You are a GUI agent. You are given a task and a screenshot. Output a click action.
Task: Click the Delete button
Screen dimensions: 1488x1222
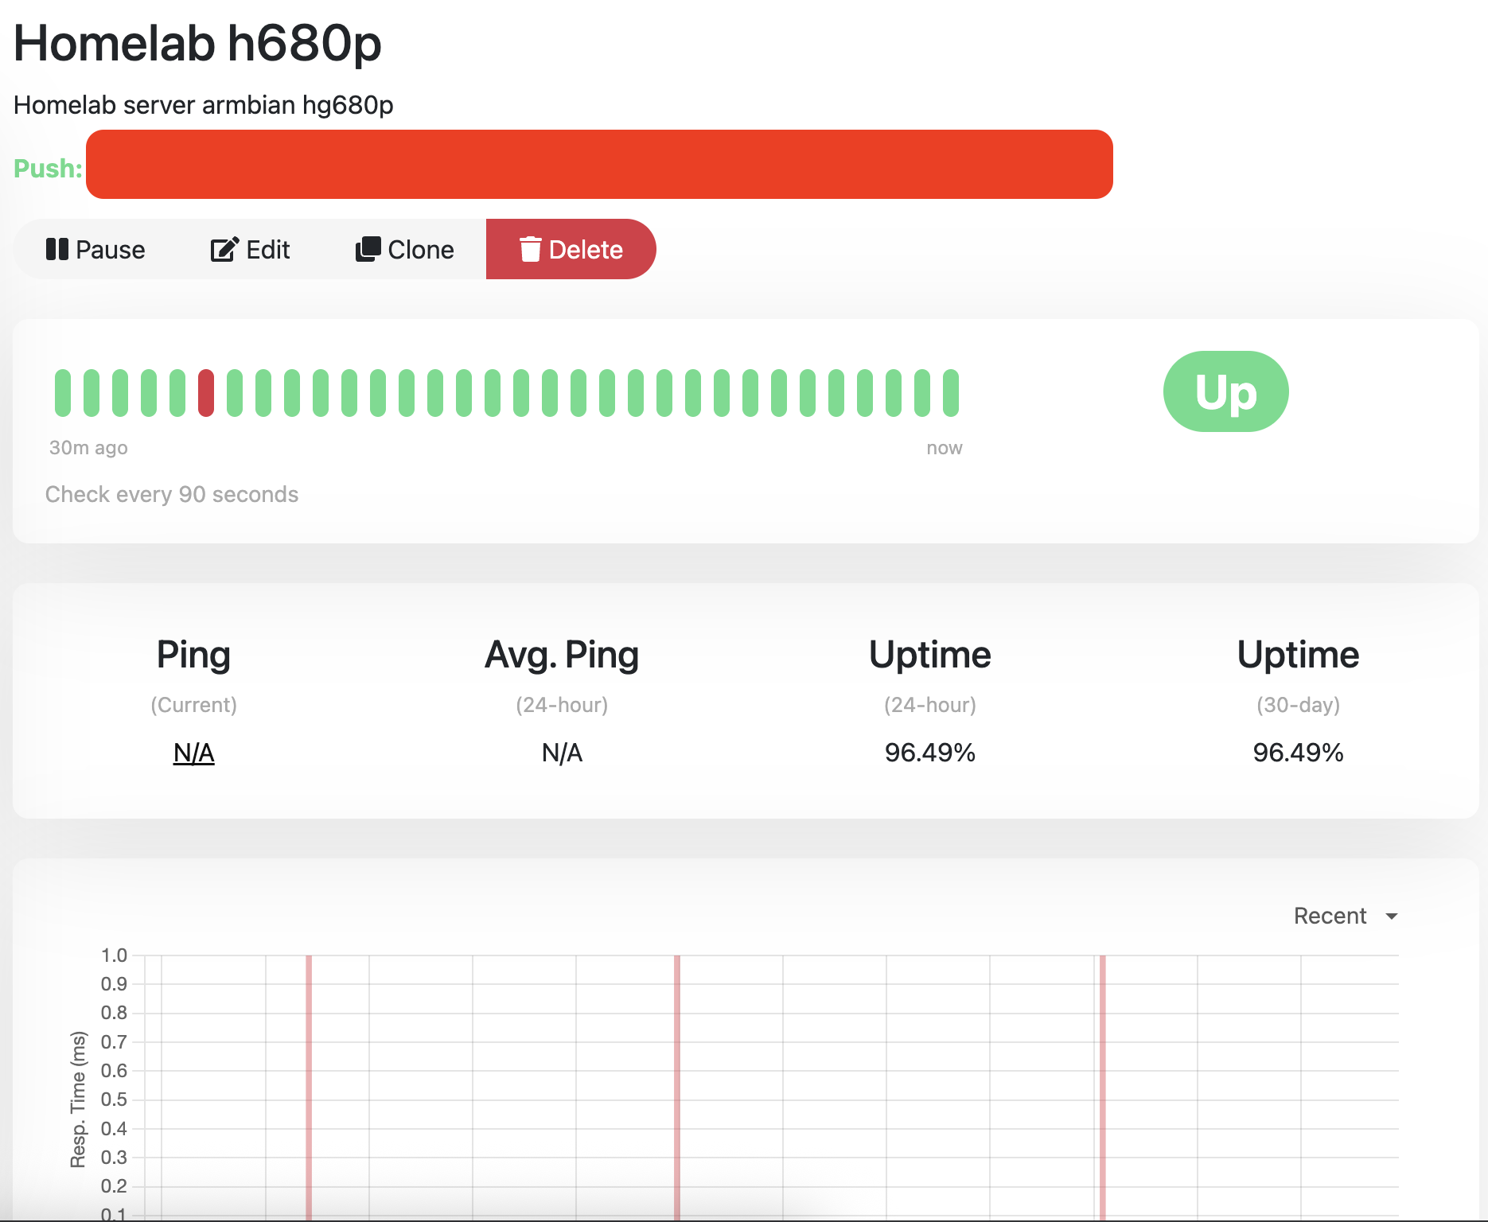(571, 249)
